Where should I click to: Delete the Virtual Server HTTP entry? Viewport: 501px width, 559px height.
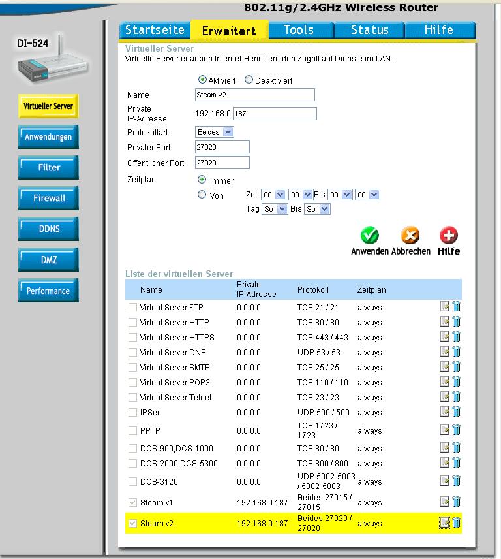coord(456,321)
